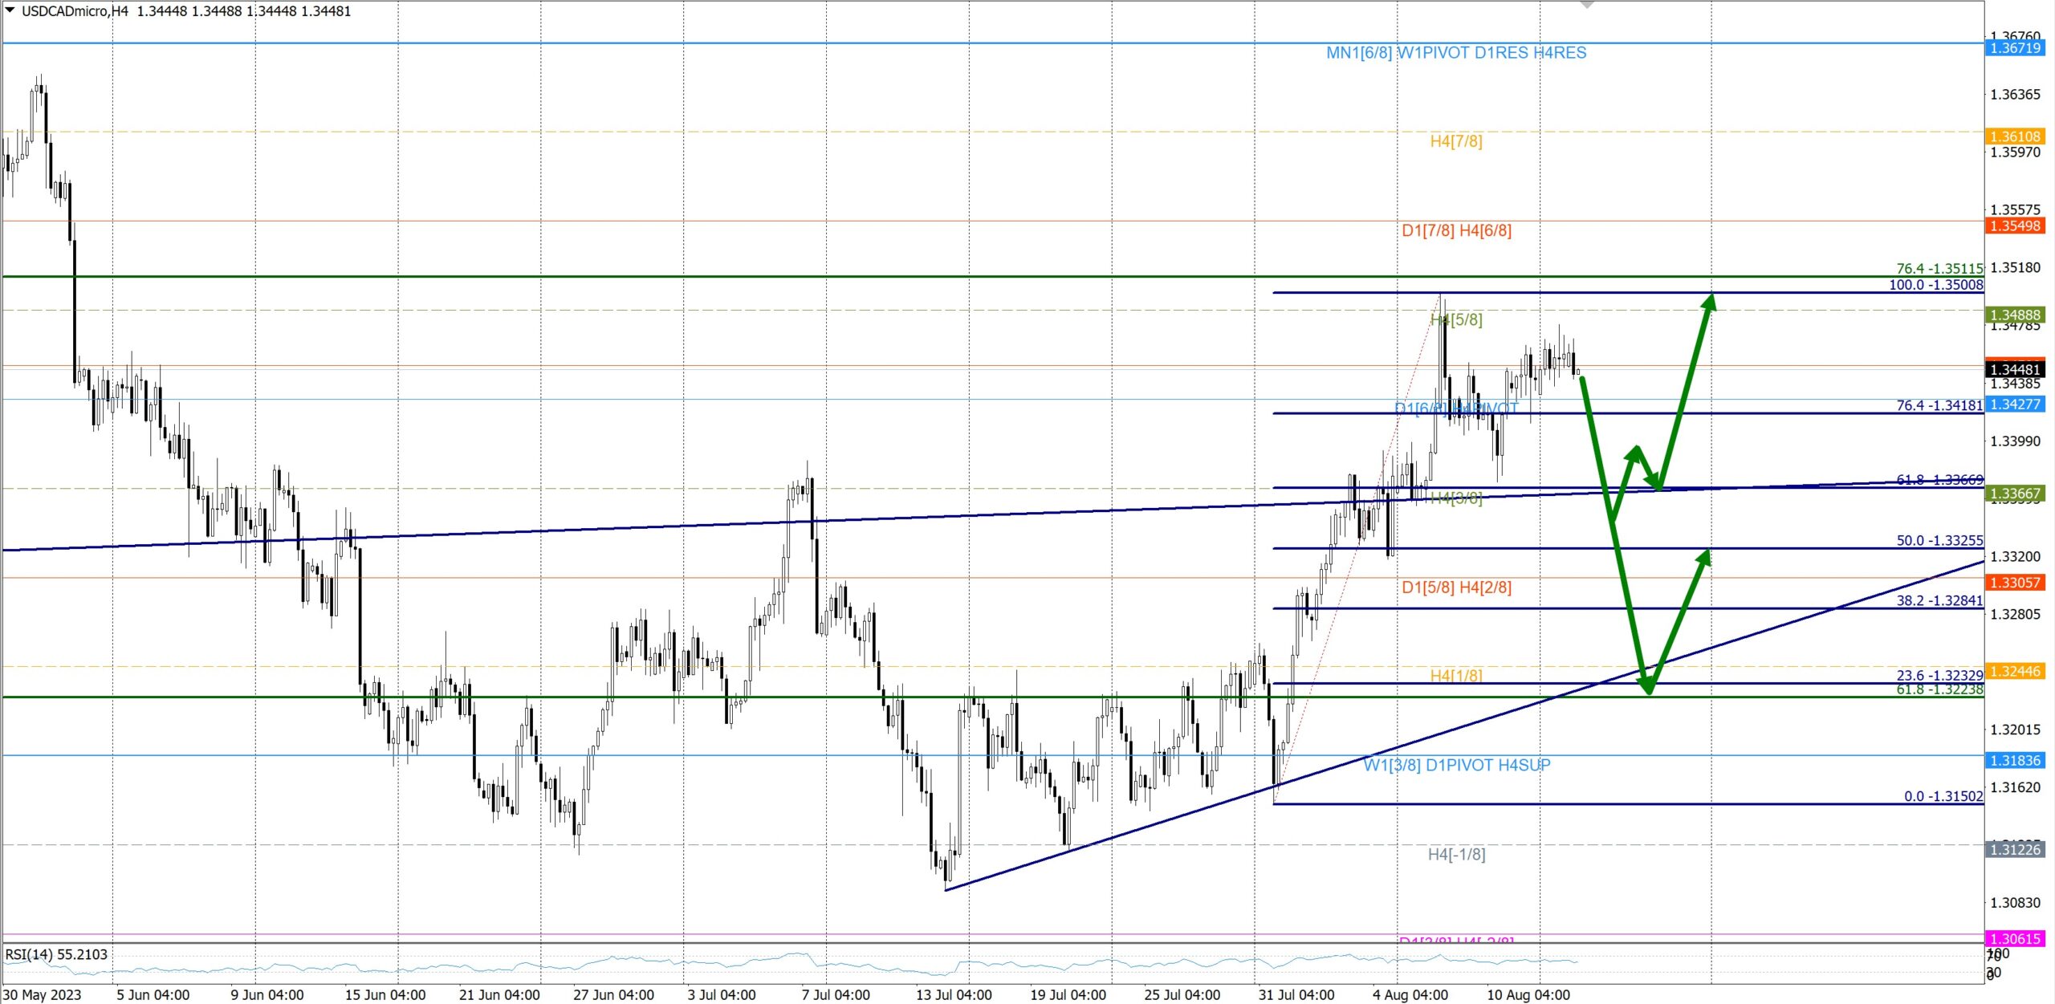
Task: Click the gray 1.31226 price tag
Action: click(x=2014, y=849)
